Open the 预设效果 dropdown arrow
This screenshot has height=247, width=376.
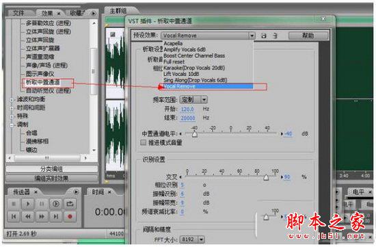[252, 36]
